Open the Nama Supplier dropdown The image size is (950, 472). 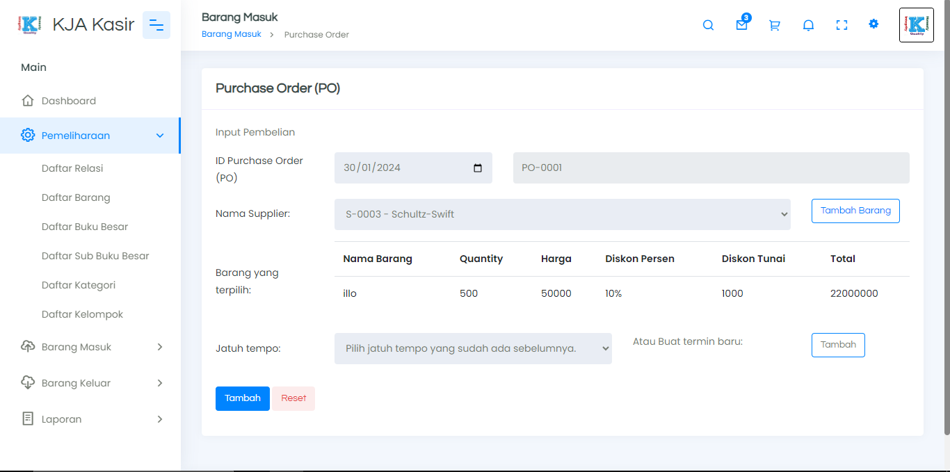coord(563,214)
